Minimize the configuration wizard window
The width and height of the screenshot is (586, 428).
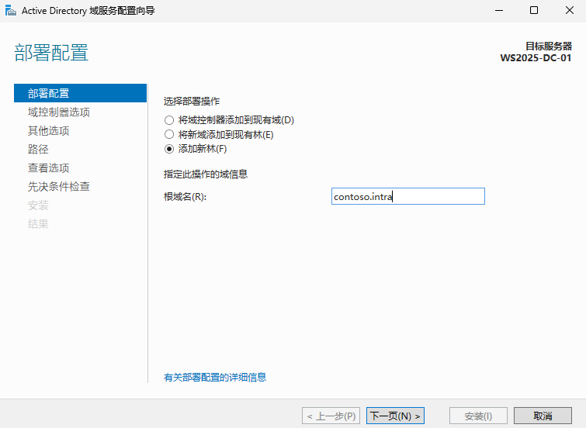pos(498,10)
